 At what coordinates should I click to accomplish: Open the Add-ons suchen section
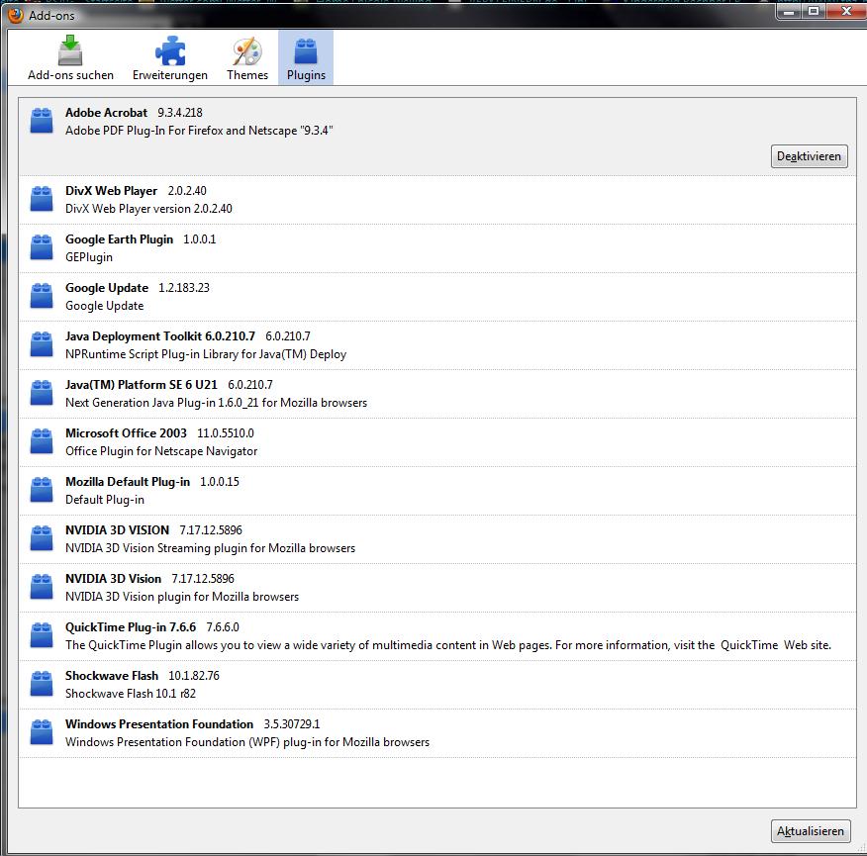coord(70,58)
